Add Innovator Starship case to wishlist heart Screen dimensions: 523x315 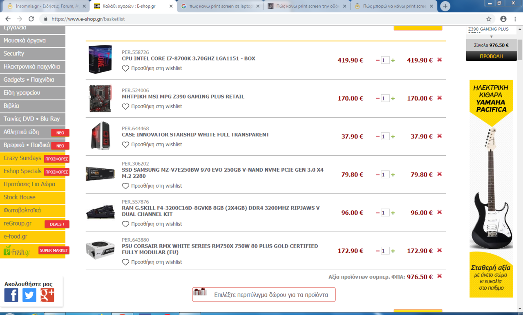click(125, 145)
